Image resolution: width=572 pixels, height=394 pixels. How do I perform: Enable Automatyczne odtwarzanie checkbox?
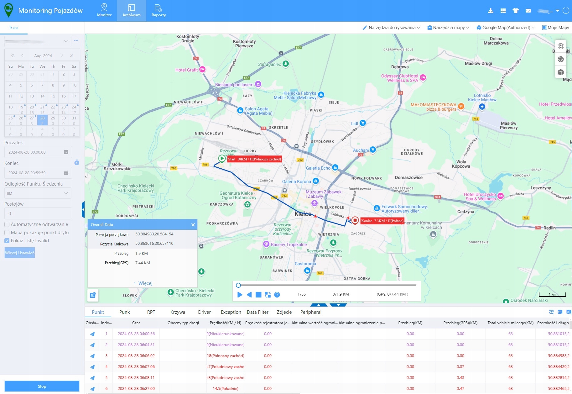pyautogui.click(x=7, y=224)
